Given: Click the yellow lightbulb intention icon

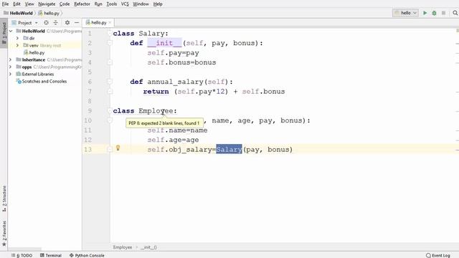Looking at the screenshot, I should (x=118, y=148).
